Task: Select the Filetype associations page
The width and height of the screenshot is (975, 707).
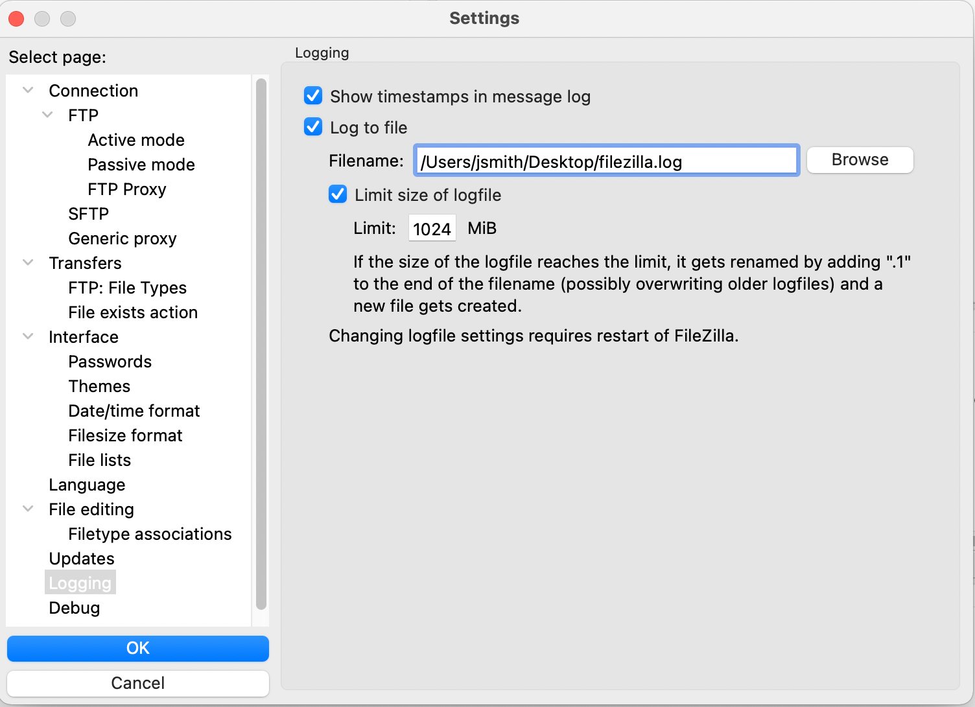Action: point(150,533)
